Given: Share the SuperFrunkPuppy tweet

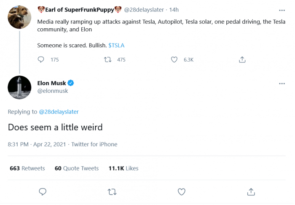Looking at the screenshot, I should click(x=242, y=60).
